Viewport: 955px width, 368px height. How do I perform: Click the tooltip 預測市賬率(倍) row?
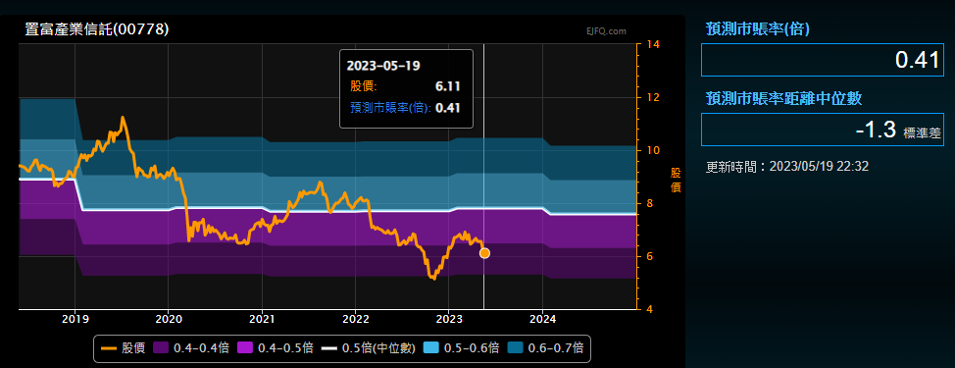[405, 108]
